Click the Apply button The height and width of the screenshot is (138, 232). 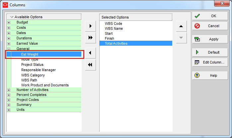point(210,39)
